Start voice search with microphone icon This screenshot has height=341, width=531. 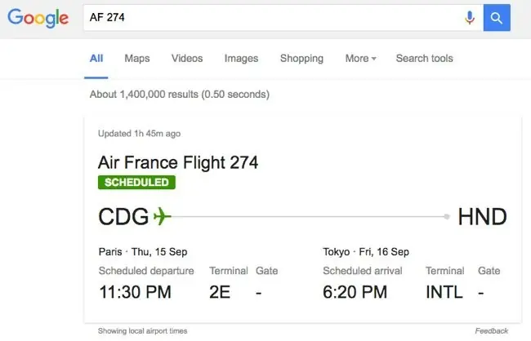[470, 17]
